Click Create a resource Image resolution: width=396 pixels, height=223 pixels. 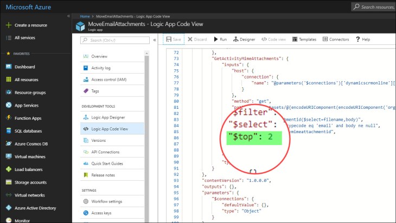pyautogui.click(x=30, y=25)
